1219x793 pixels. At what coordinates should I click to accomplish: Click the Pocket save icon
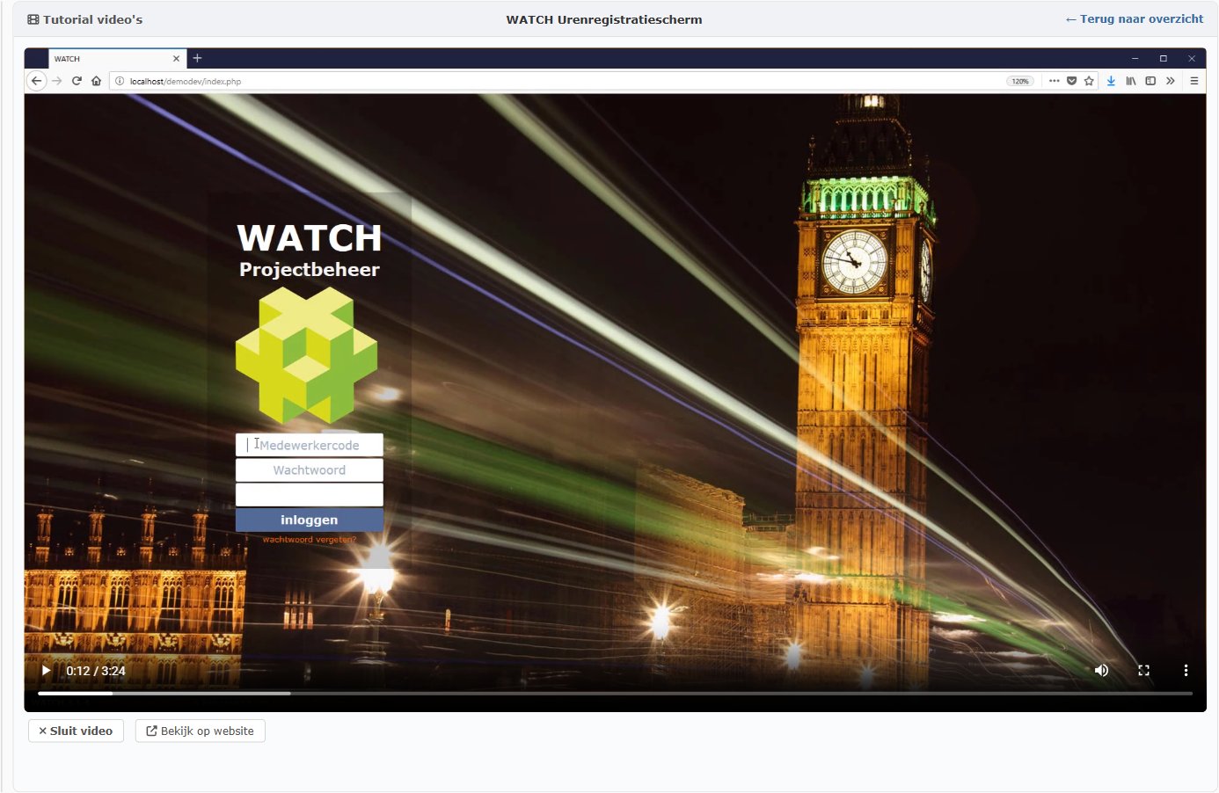click(1071, 81)
